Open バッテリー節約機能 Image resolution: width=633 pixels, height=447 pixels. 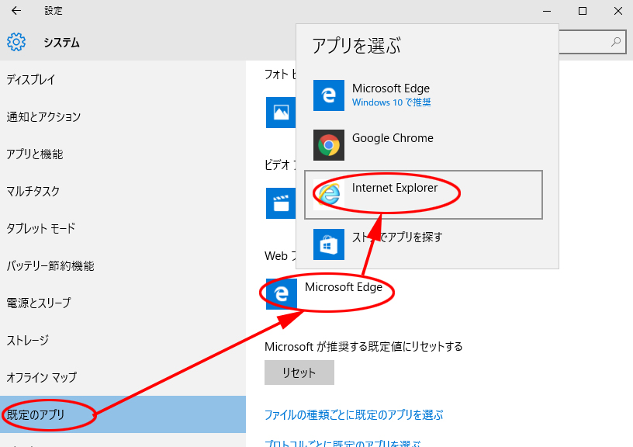(123, 265)
